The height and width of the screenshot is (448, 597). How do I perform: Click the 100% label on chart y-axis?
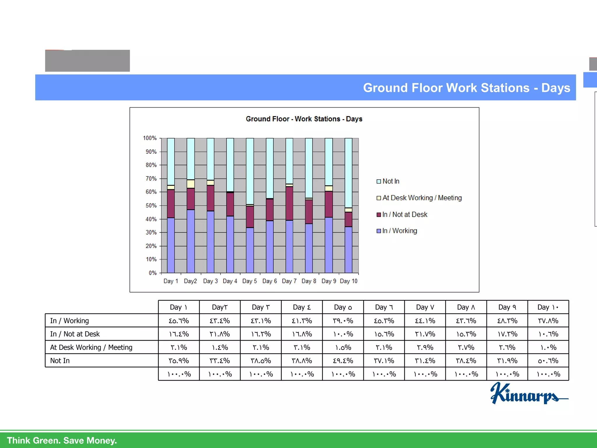[150, 138]
